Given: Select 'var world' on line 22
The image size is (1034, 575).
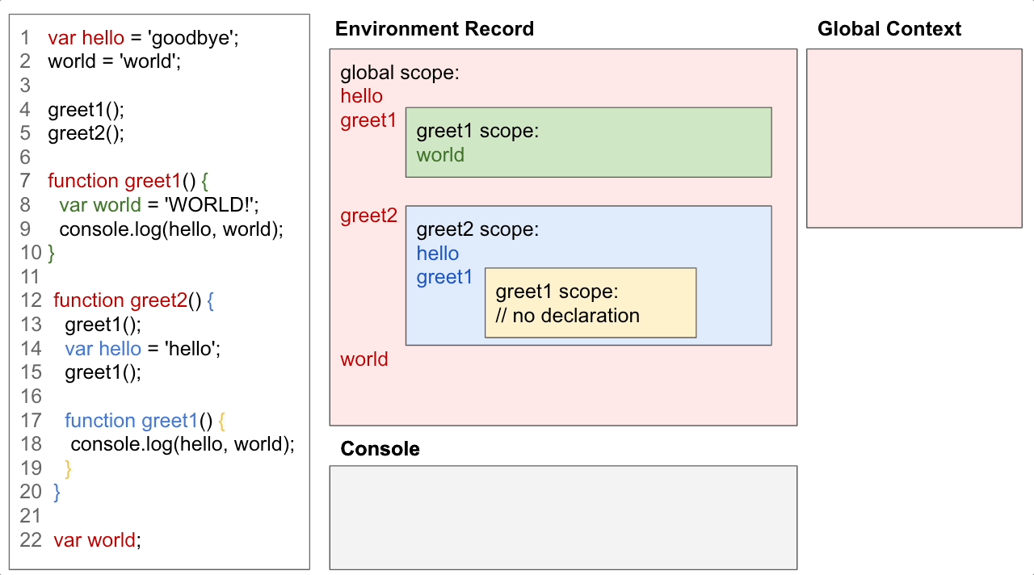Looking at the screenshot, I should [x=95, y=539].
